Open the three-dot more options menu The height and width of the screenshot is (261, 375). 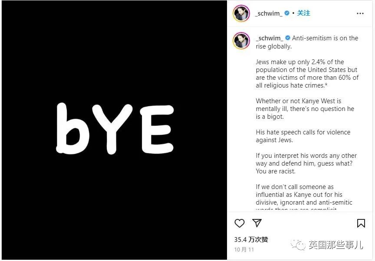click(x=360, y=13)
